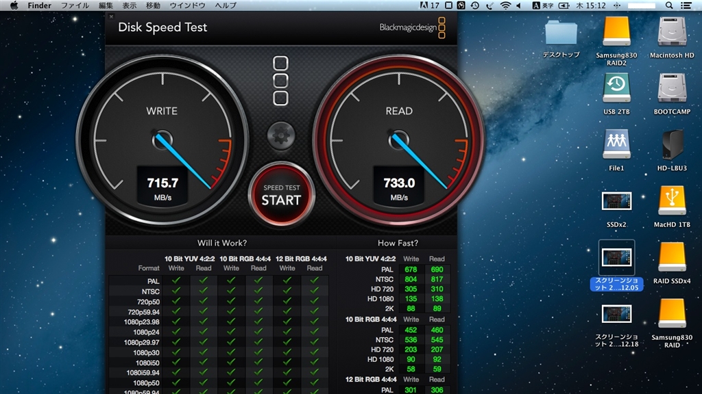This screenshot has height=394, width=702.
Task: Open the デスクトップ folder
Action: point(561,33)
